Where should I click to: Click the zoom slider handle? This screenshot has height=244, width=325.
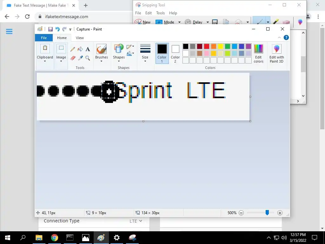point(267,213)
